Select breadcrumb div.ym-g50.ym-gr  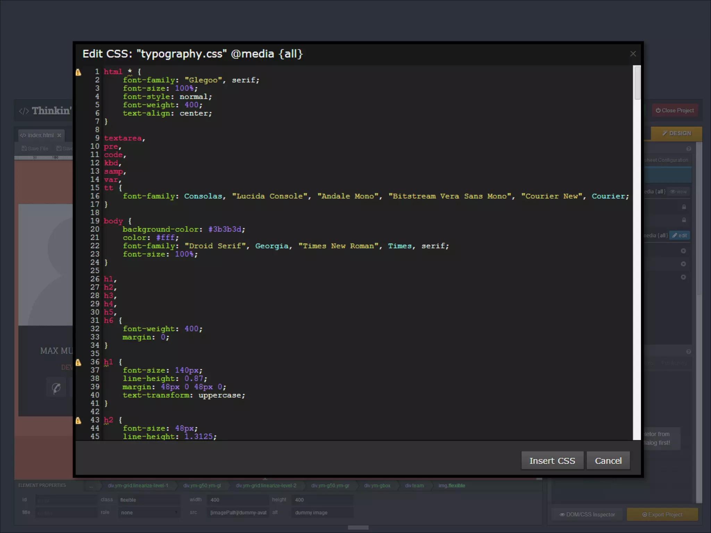tap(330, 485)
